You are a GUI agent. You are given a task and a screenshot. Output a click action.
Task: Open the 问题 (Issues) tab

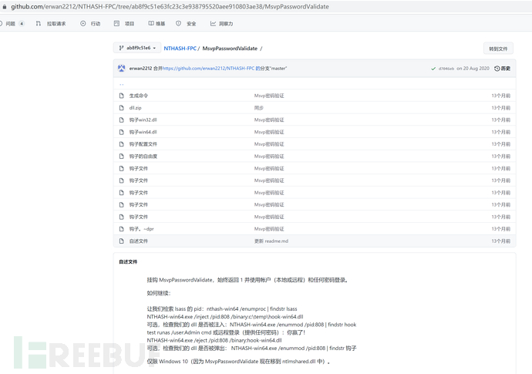11,23
